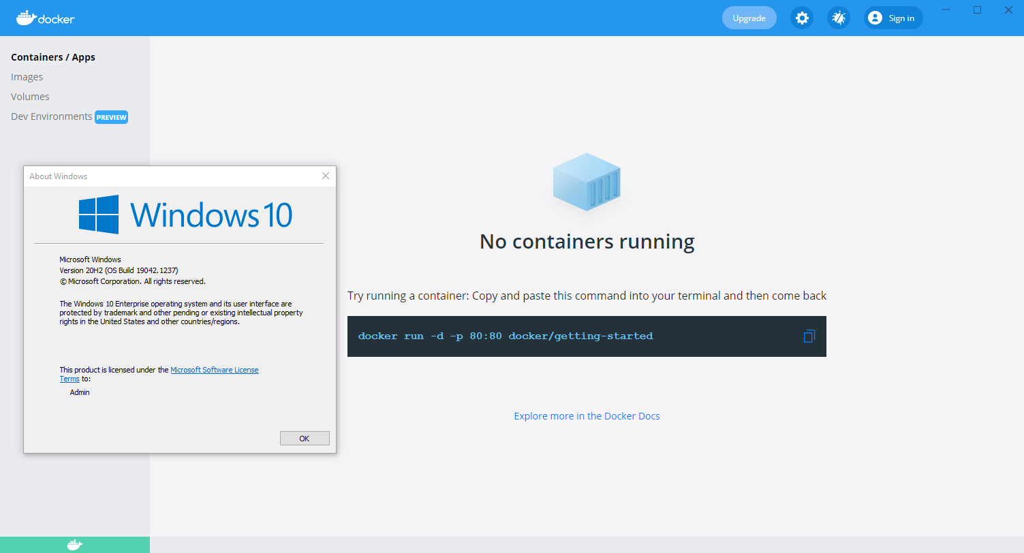
Task: Click the docker run command text
Action: [x=506, y=336]
